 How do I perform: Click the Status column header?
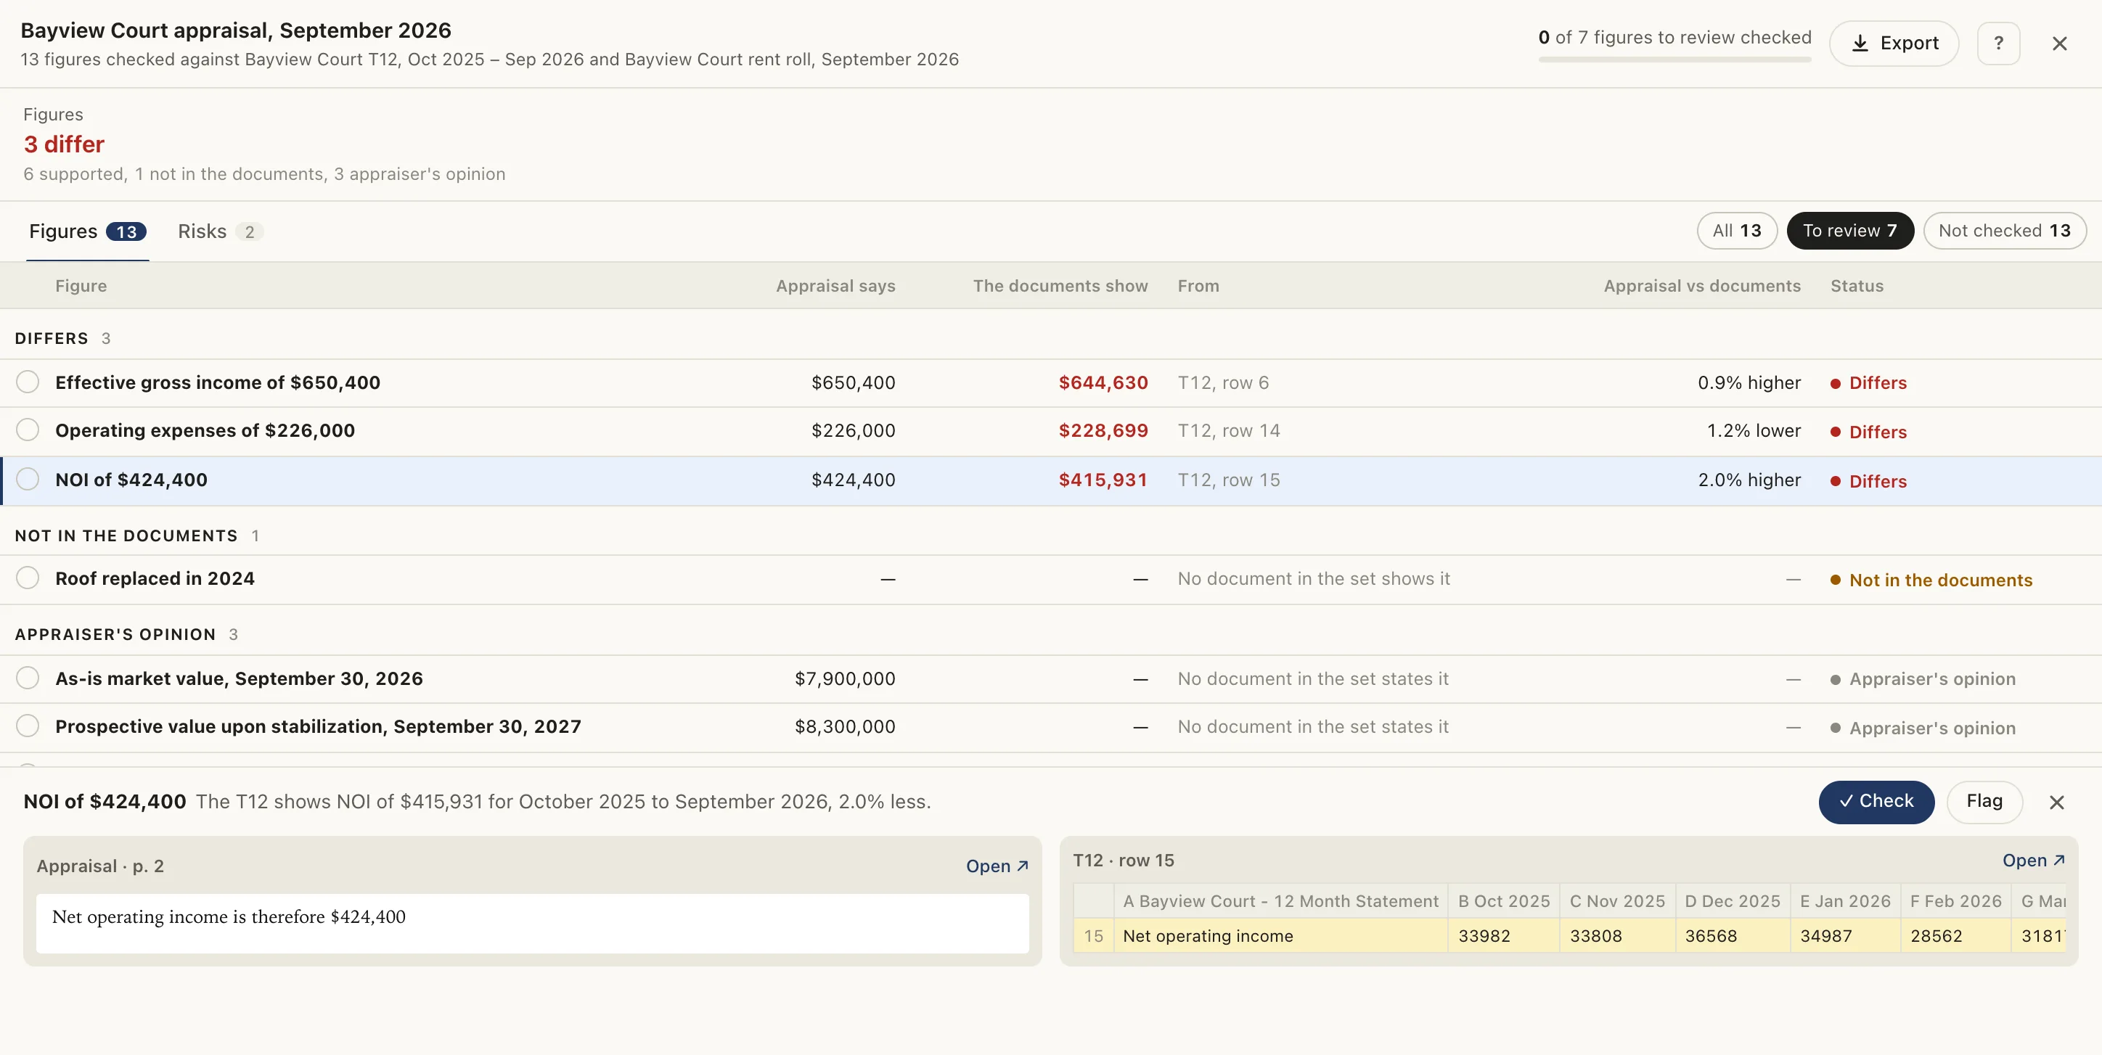[x=1857, y=286]
